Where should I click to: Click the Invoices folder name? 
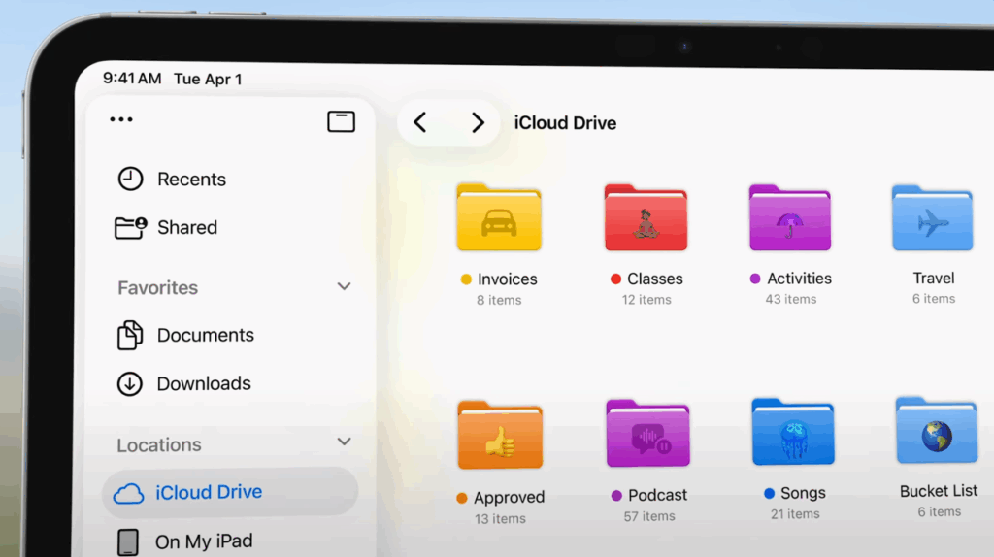point(507,279)
